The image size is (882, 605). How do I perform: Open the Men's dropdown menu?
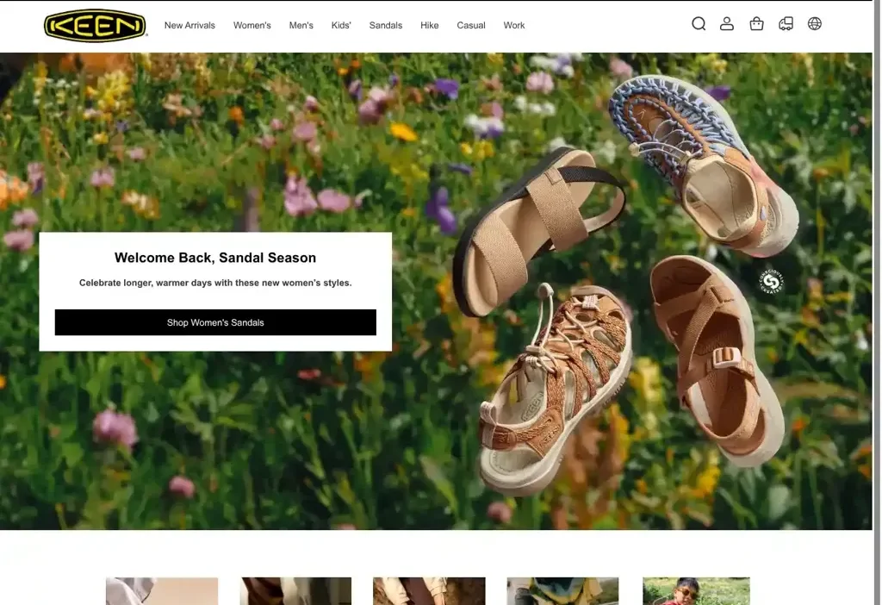coord(301,25)
